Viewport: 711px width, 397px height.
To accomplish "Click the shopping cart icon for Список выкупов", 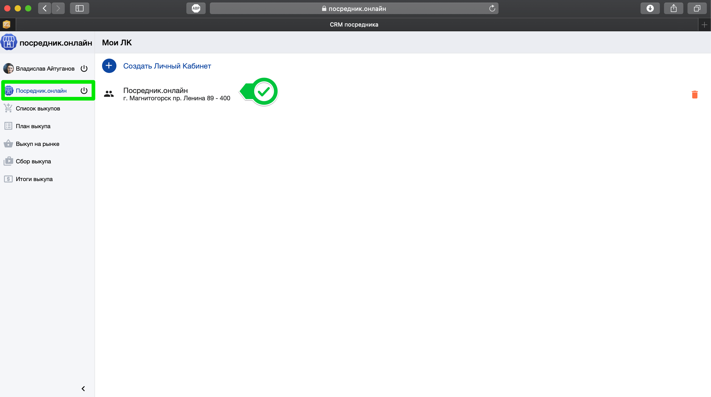I will [8, 108].
